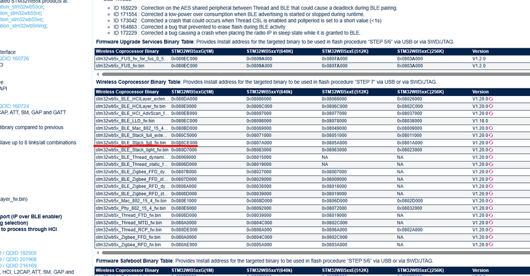This screenshot has width=530, height=276.
Task: Click the update icon in the BLE_Stack_full_fw.bin row
Action: click(x=491, y=143)
